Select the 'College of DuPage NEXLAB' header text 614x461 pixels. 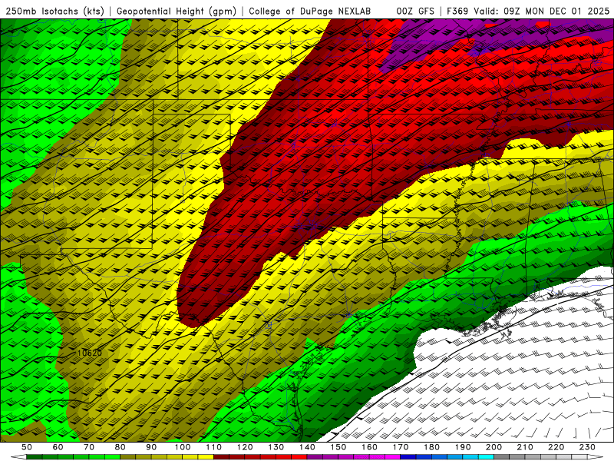click(x=310, y=11)
